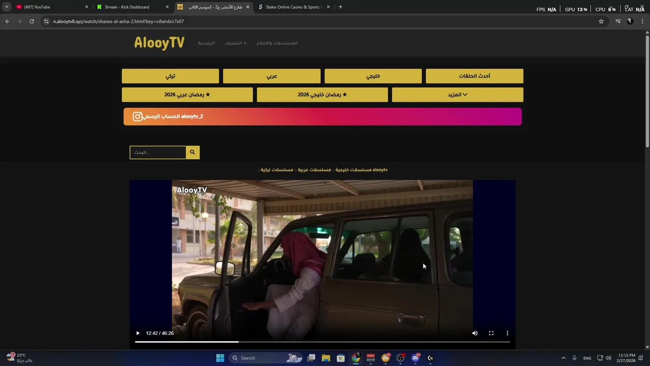Select the تركي category button
The width and height of the screenshot is (650, 366).
pos(170,76)
